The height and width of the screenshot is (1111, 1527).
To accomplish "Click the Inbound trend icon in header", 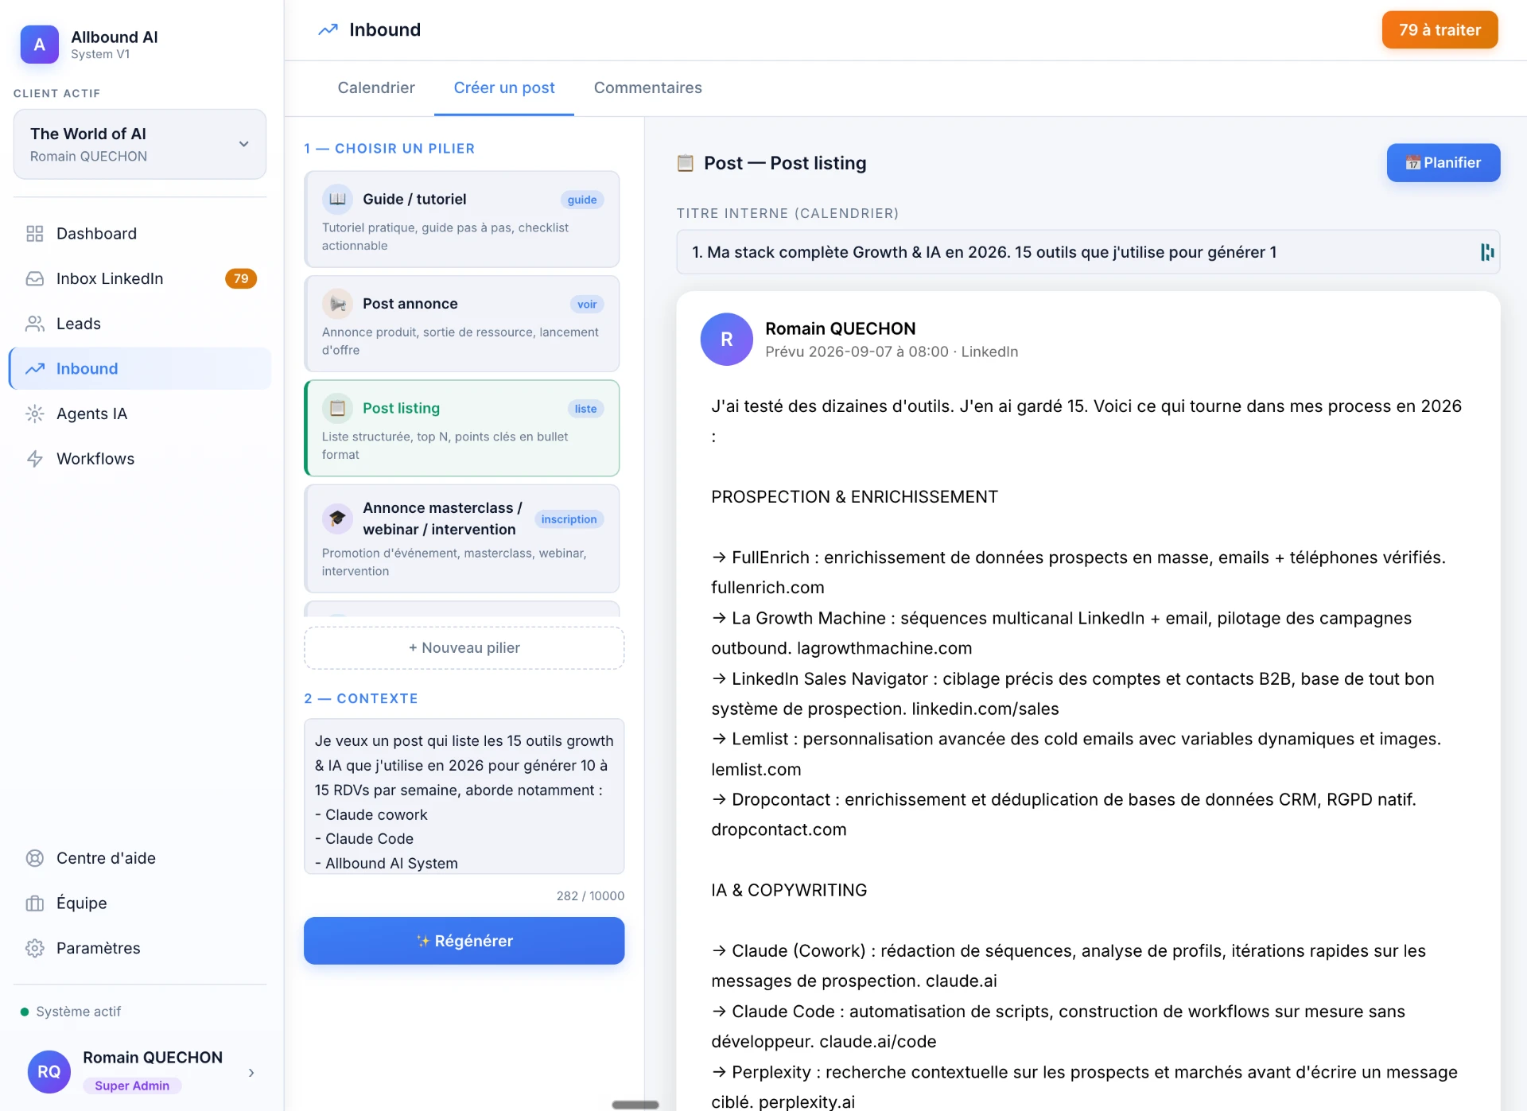I will click(x=328, y=30).
